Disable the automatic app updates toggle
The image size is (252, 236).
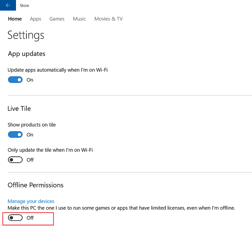15,80
